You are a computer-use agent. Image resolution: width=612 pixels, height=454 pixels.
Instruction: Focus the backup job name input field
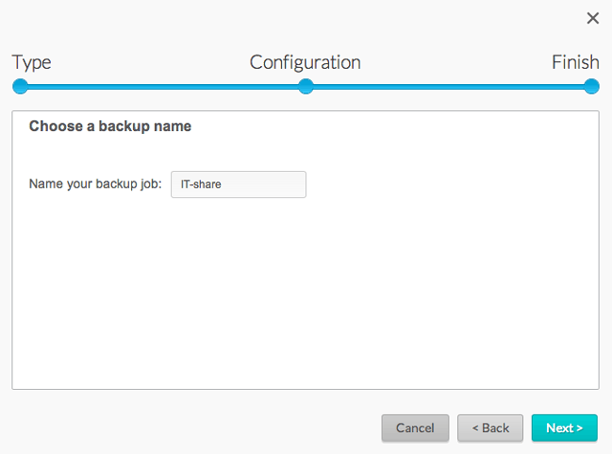coord(238,184)
